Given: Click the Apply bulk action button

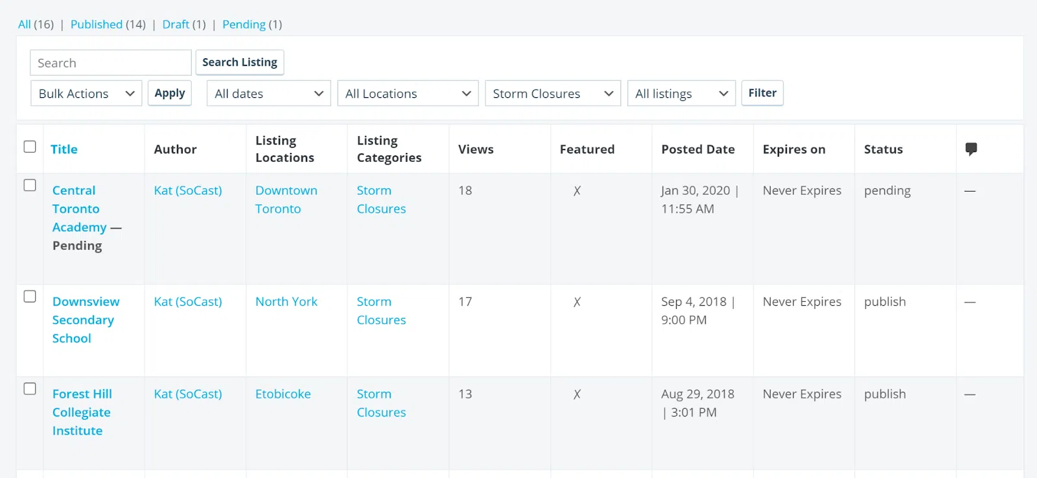Looking at the screenshot, I should 170,93.
